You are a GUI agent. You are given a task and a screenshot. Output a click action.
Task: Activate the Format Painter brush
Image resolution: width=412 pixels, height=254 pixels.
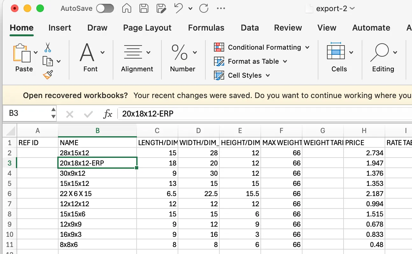point(48,75)
